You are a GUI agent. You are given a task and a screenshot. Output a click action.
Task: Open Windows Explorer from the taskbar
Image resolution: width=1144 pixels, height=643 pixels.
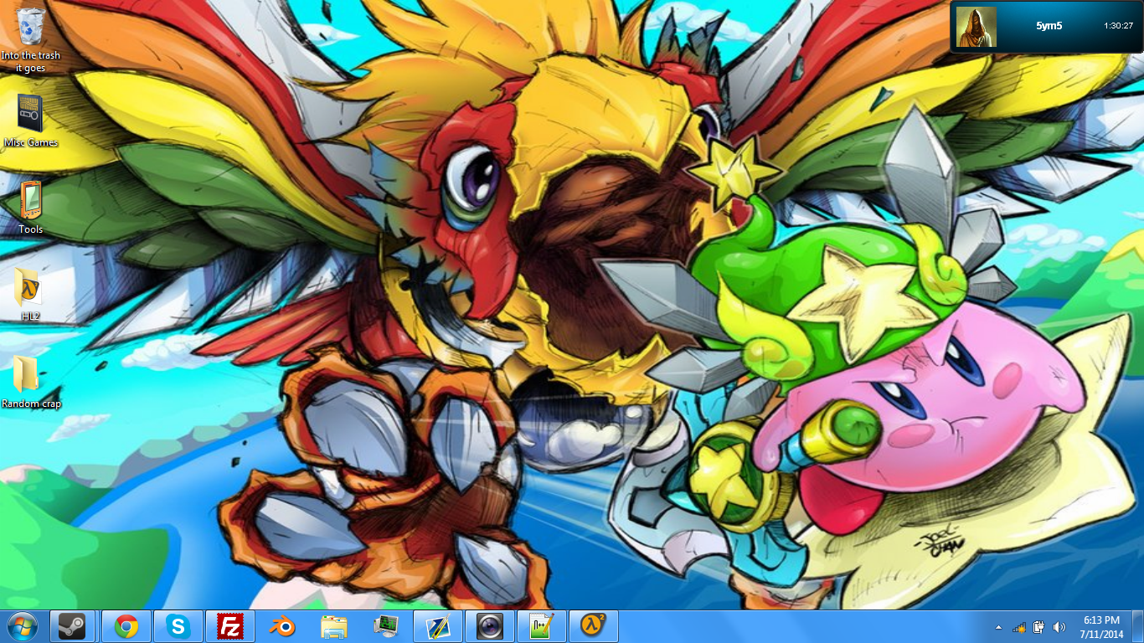pos(334,626)
